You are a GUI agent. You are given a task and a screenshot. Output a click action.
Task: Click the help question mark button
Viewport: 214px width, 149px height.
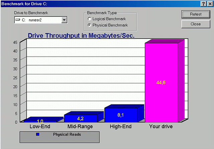(x=203, y=3)
